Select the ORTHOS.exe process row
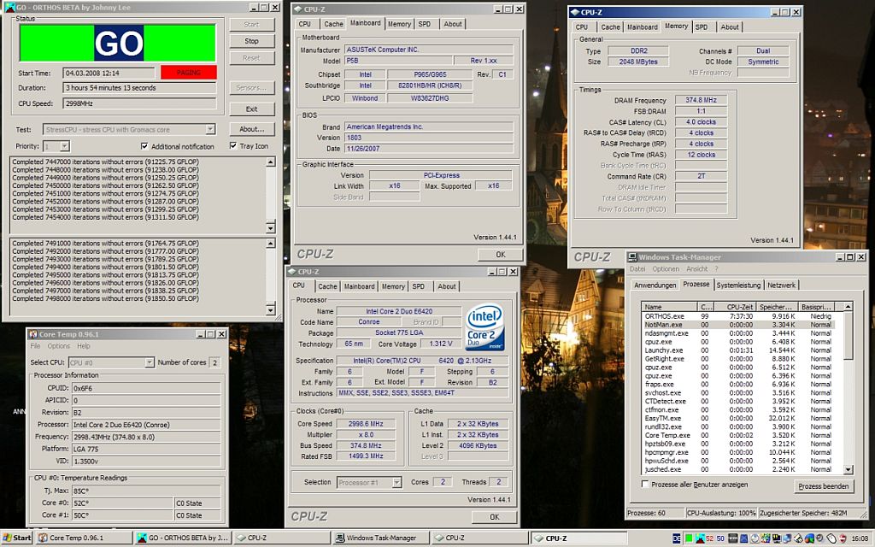The height and width of the screenshot is (547, 875). pos(743,316)
